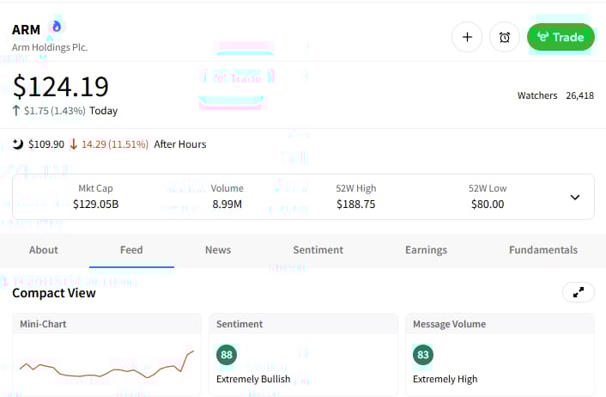Click the Mkt Cap value $129.05B

(x=96, y=204)
